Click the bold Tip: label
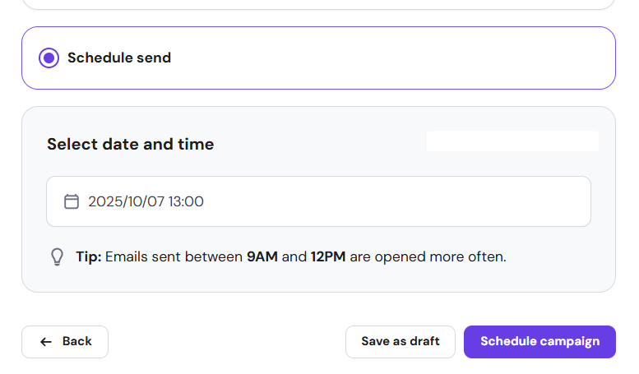The height and width of the screenshot is (374, 639). (x=89, y=256)
